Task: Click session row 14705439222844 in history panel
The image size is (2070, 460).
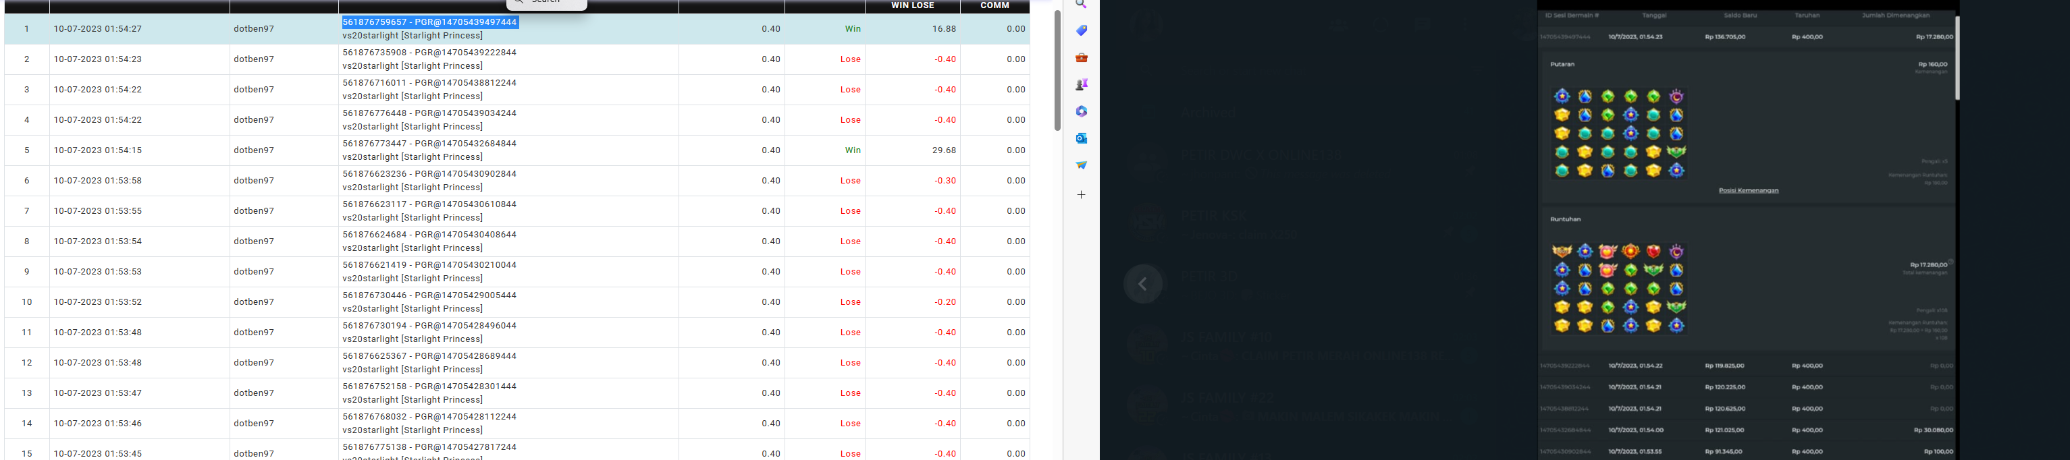Action: (x=1746, y=366)
